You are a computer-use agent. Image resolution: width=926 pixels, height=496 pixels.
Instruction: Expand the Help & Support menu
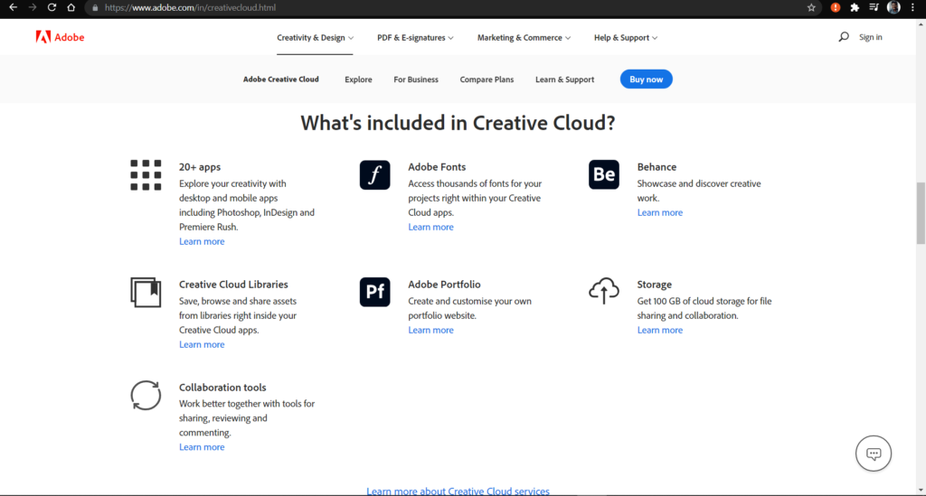tap(626, 37)
